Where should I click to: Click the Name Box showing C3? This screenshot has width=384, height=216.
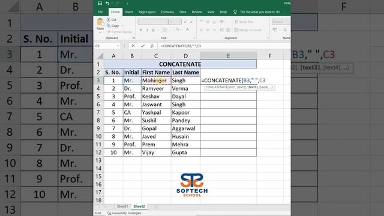[106, 46]
